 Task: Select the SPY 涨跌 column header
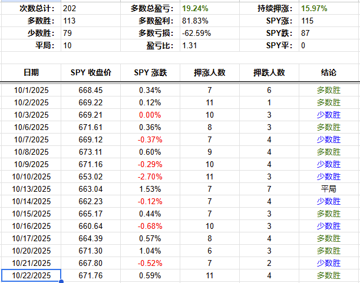pos(150,72)
